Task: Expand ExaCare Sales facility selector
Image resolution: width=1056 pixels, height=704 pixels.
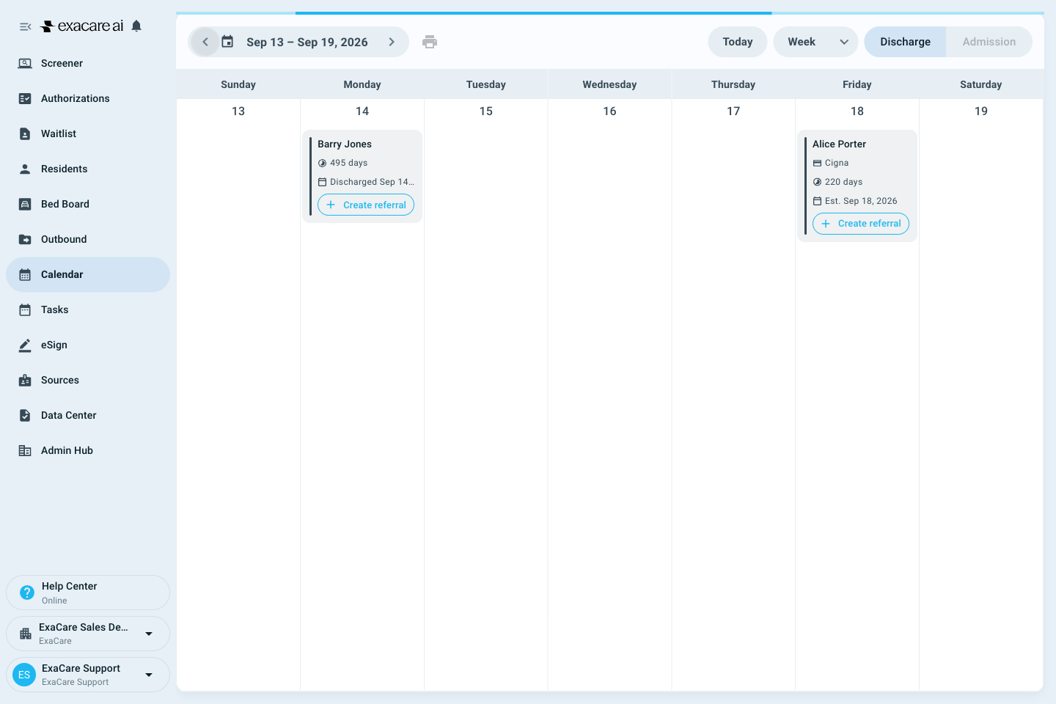Action: pos(88,634)
